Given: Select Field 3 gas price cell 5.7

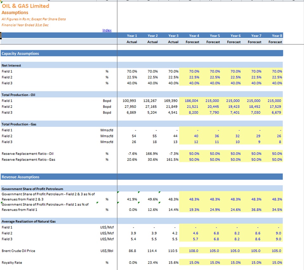Looking at the screenshot, I should click(195, 239).
